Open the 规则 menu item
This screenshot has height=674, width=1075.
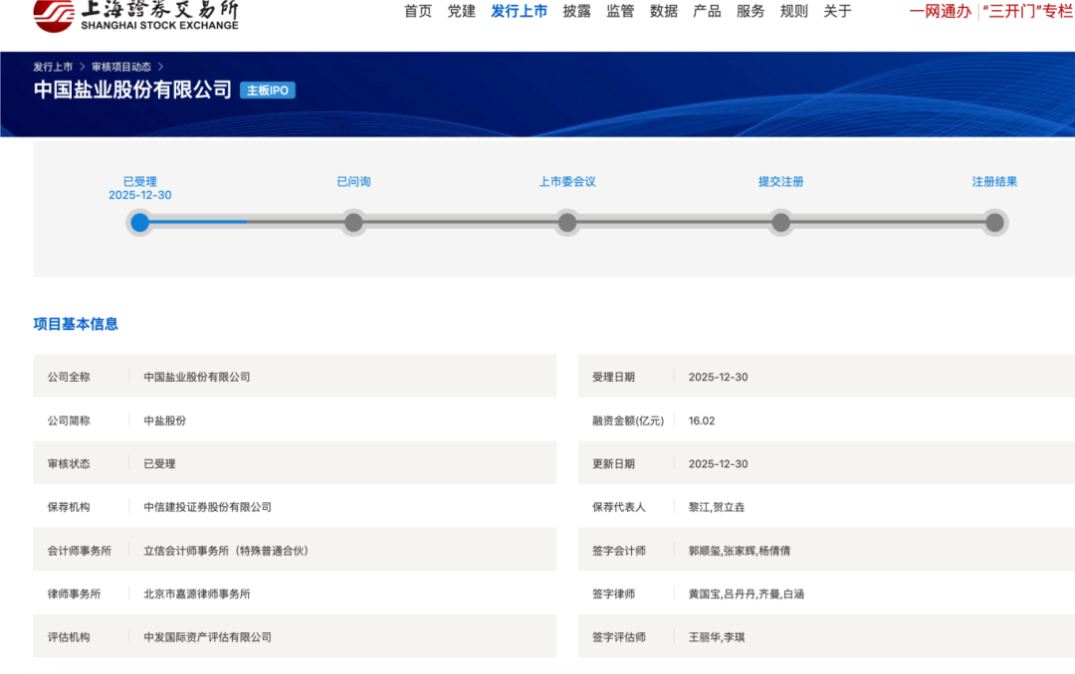[x=794, y=11]
